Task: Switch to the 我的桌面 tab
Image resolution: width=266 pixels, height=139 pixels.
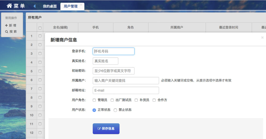Action: click(50, 6)
